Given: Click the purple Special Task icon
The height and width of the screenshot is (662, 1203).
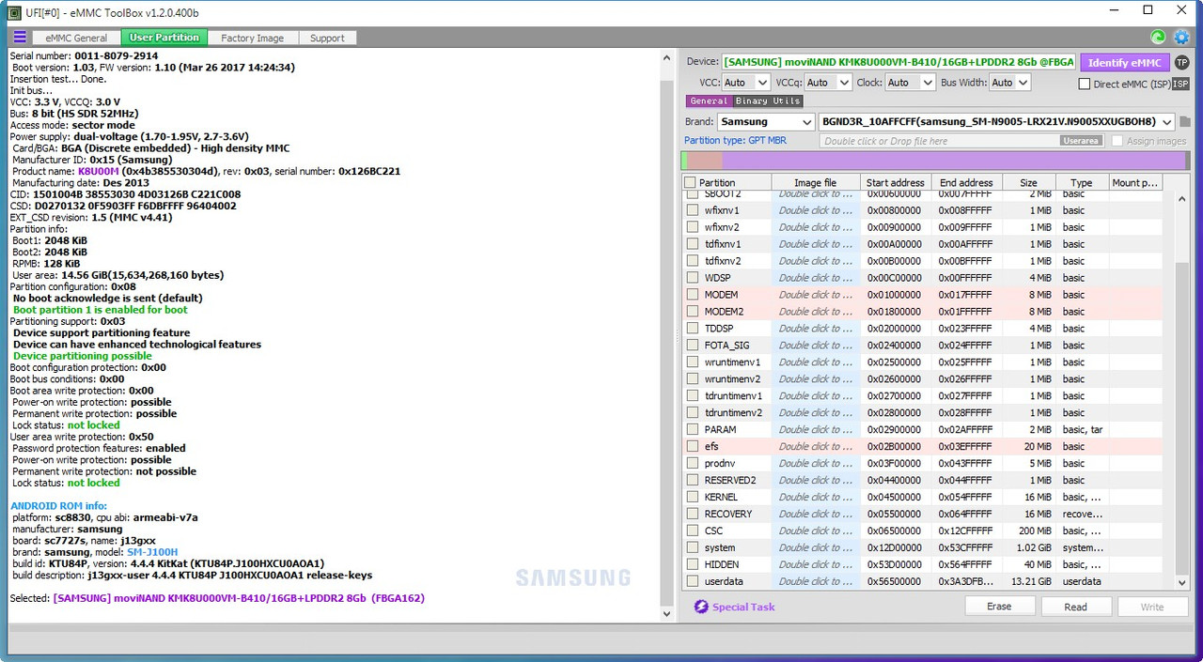Looking at the screenshot, I should click(x=701, y=607).
